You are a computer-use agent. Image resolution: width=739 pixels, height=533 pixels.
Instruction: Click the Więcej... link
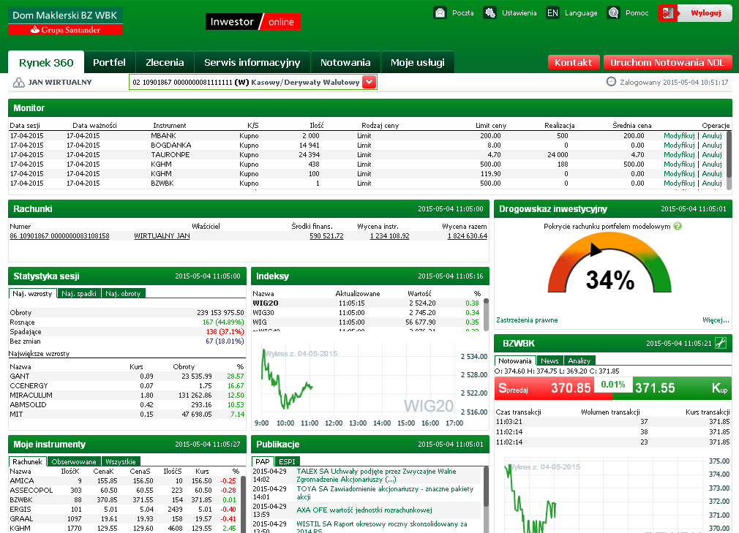click(716, 320)
